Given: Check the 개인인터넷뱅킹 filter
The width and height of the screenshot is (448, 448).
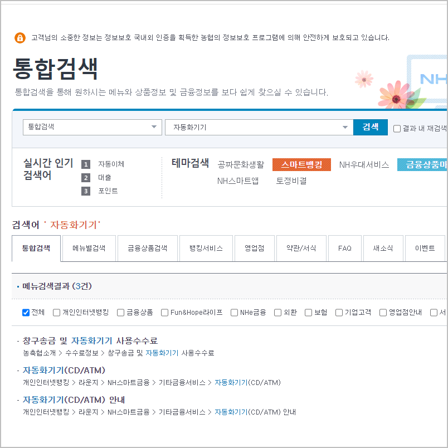Looking at the screenshot, I should (56, 313).
